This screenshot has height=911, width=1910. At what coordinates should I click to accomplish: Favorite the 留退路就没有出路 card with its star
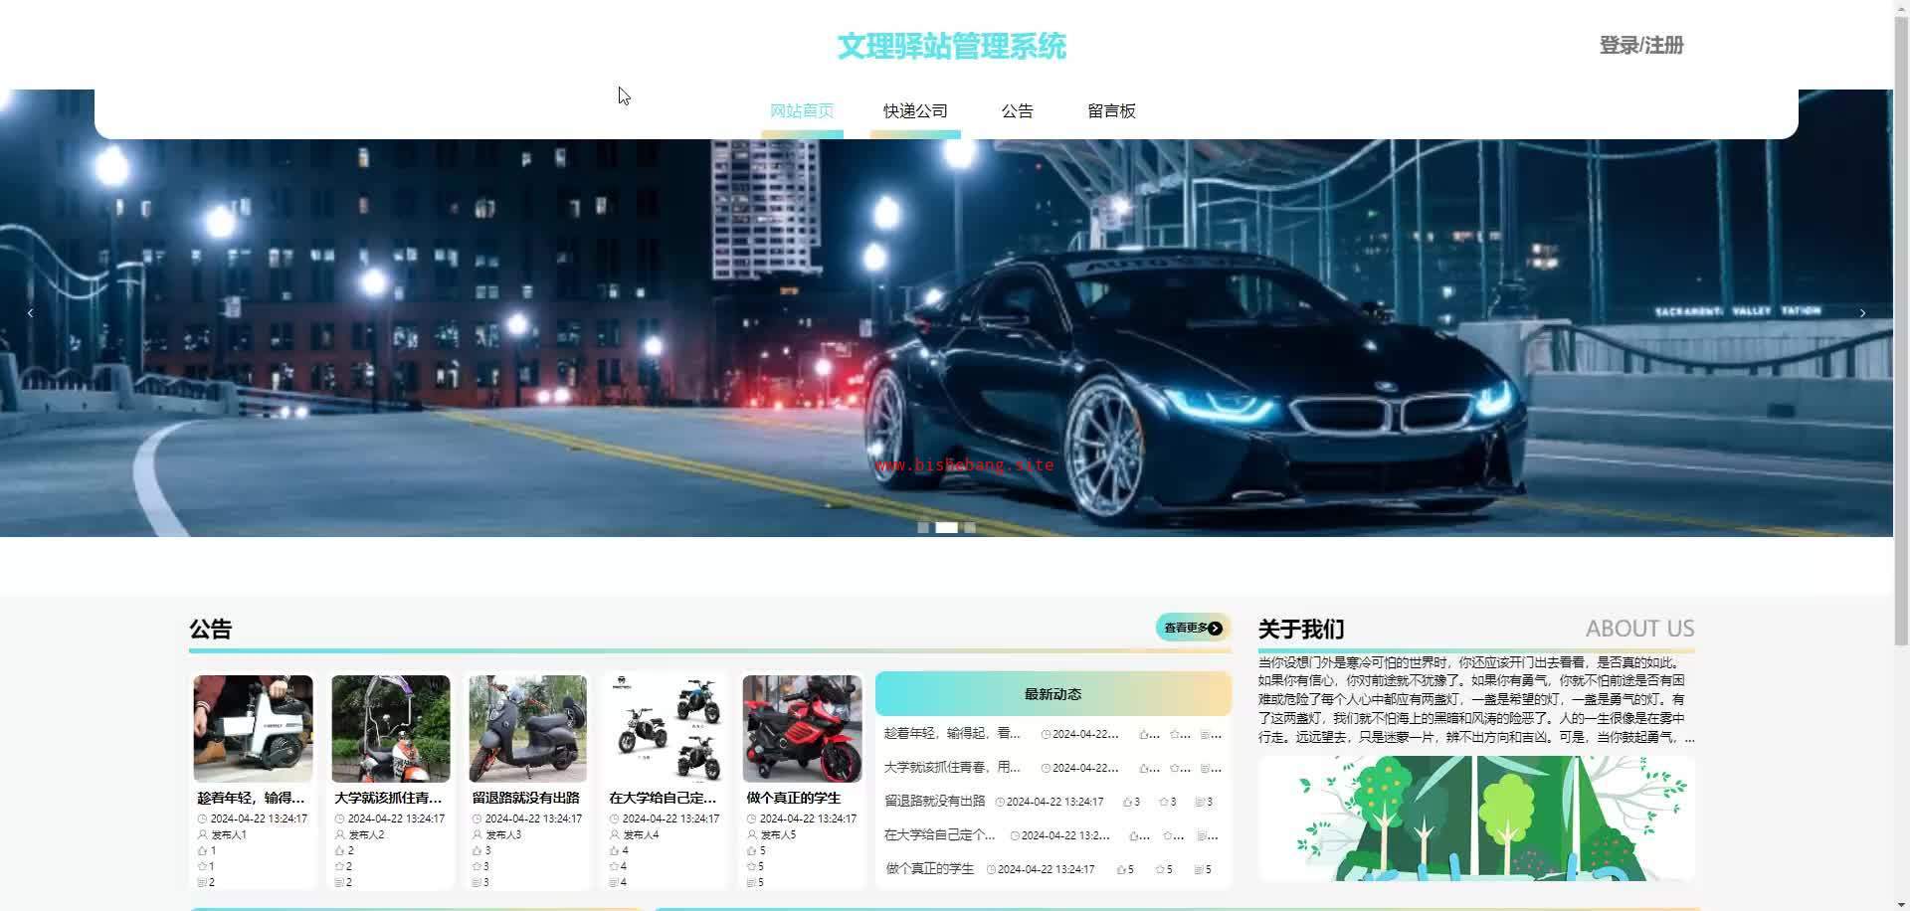477,867
